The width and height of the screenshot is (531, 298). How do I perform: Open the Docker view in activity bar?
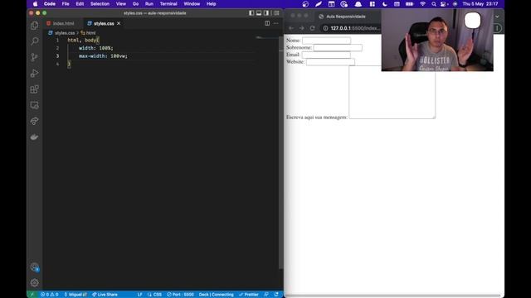click(34, 137)
